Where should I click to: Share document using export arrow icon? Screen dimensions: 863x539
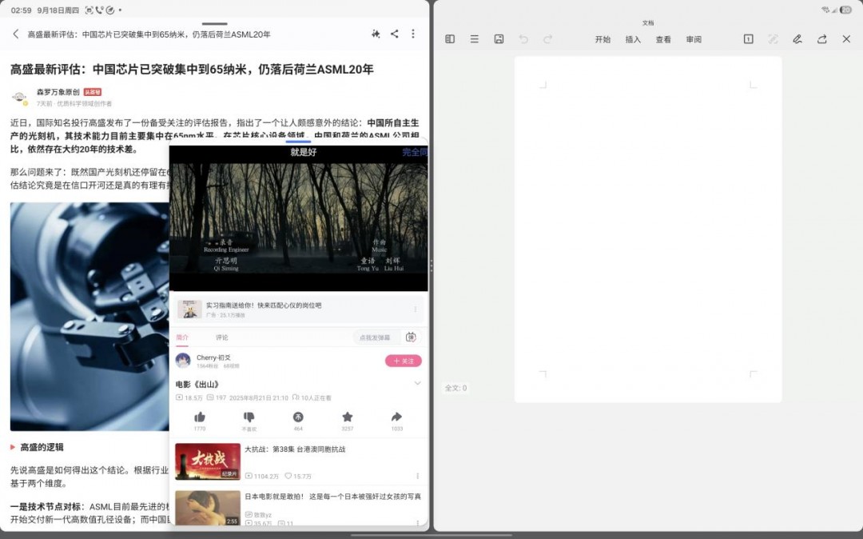(821, 39)
